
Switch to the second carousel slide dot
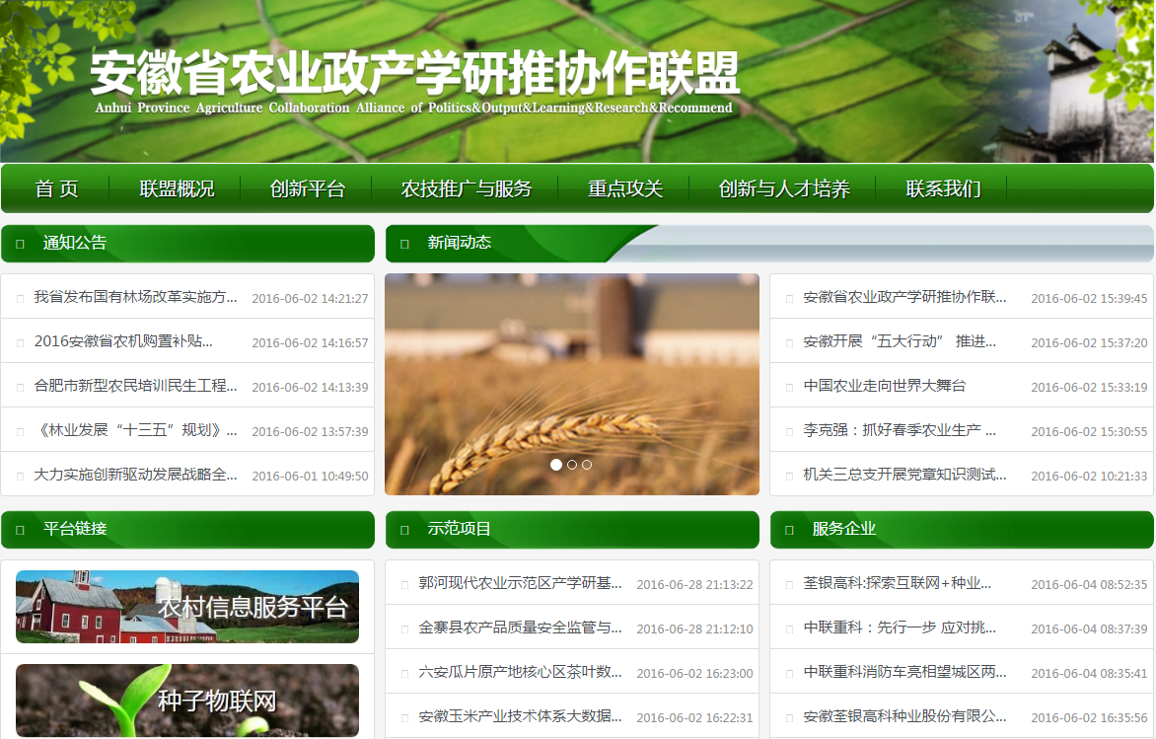572,465
